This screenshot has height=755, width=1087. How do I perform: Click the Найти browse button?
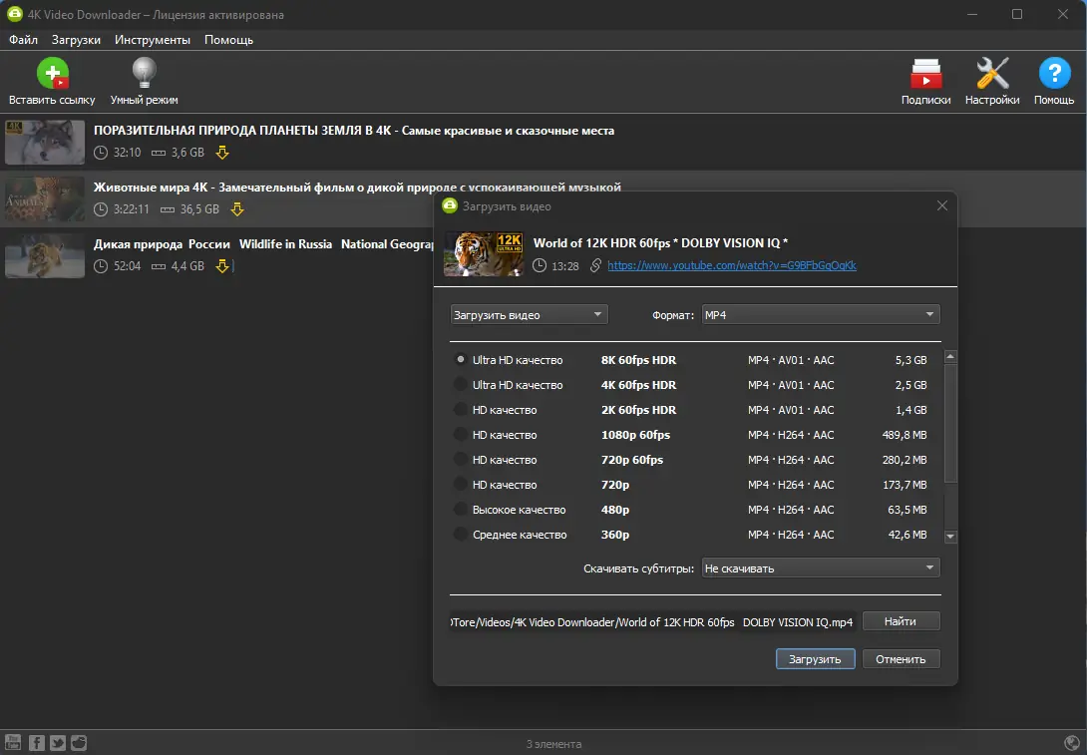[901, 621]
